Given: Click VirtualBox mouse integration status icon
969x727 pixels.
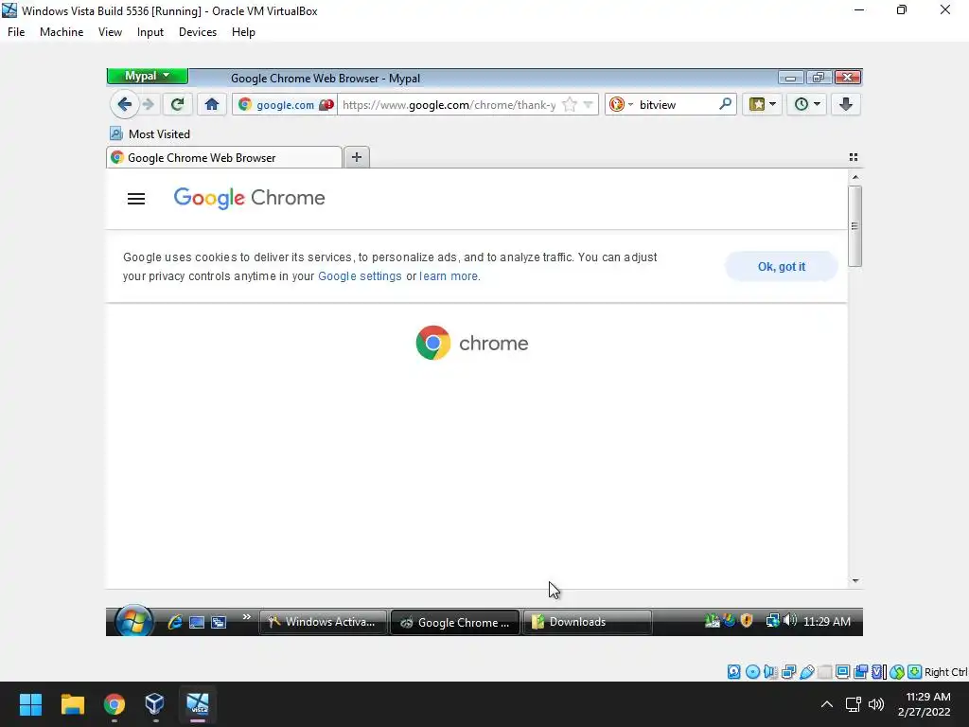Looking at the screenshot, I should point(897,672).
